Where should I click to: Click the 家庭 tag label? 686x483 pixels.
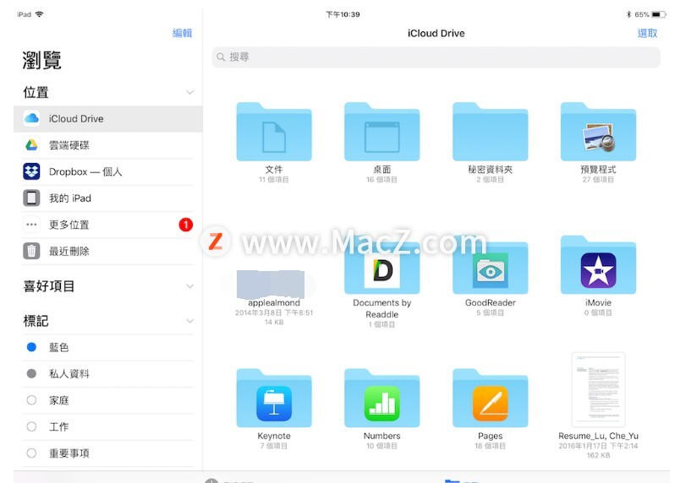(58, 400)
